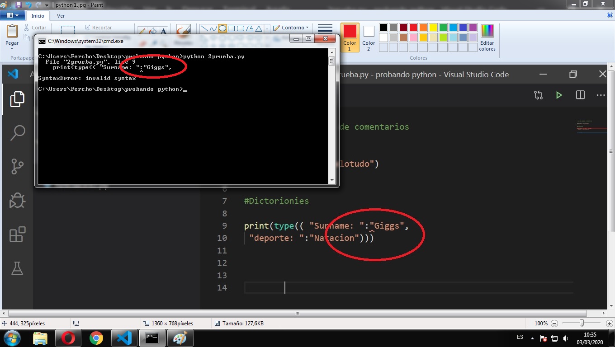Activate the Color 1 foreground box
615x347 pixels.
[350, 38]
